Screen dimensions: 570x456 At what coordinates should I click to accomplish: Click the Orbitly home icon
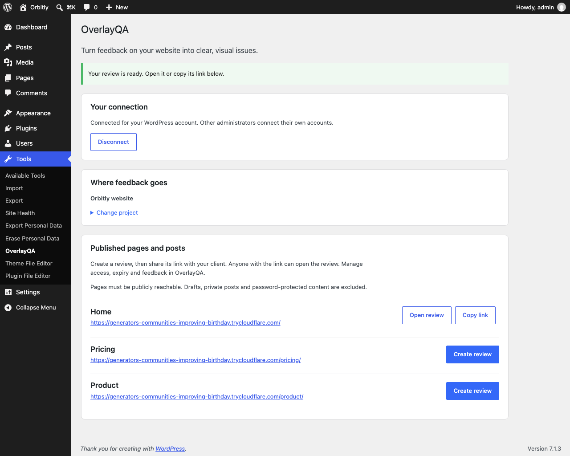[23, 7]
